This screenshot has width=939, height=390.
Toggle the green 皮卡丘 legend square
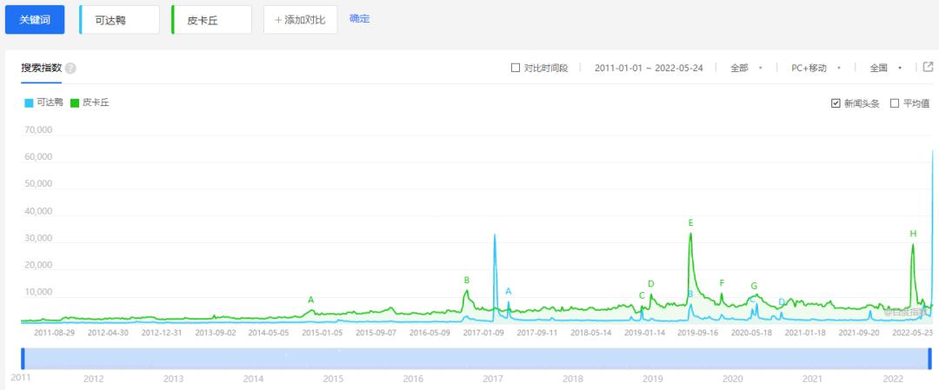click(x=75, y=102)
